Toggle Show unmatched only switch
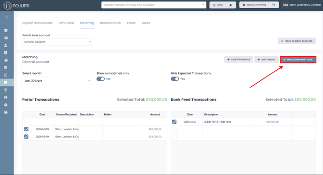323x175 pixels. click(x=101, y=79)
